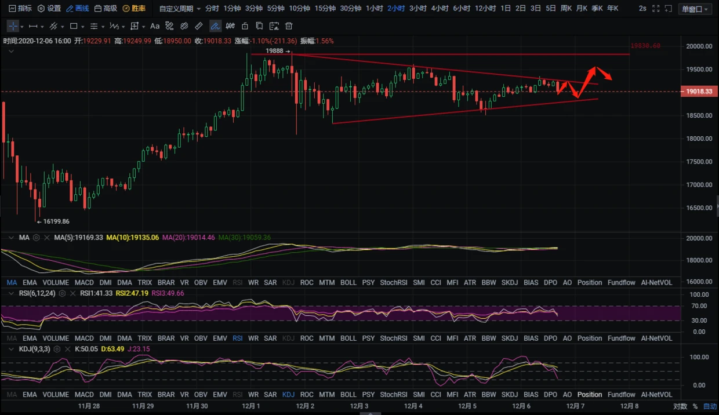Select the three-wave pattern tool
719x415 pixels.
114,26
